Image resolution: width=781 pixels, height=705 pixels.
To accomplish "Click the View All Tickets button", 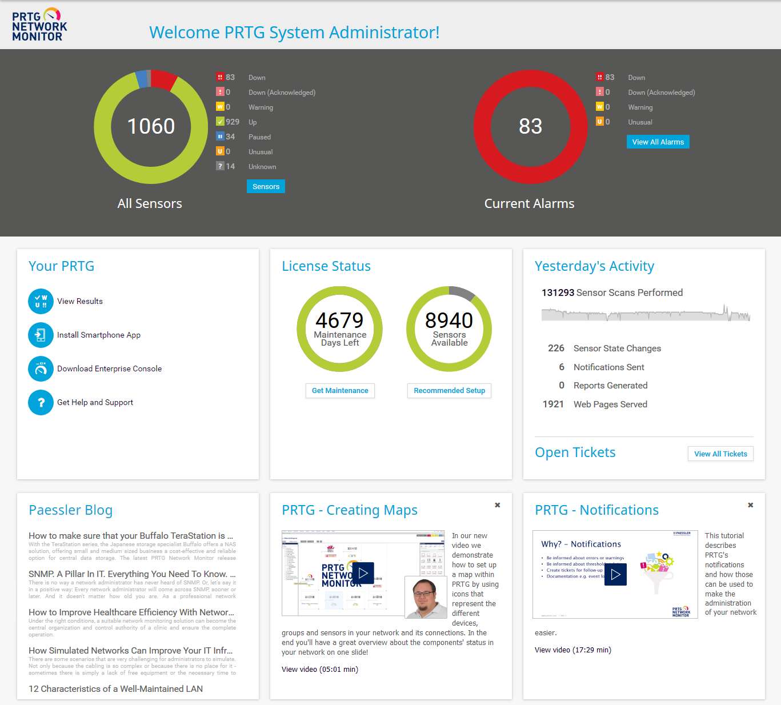I will (x=720, y=454).
